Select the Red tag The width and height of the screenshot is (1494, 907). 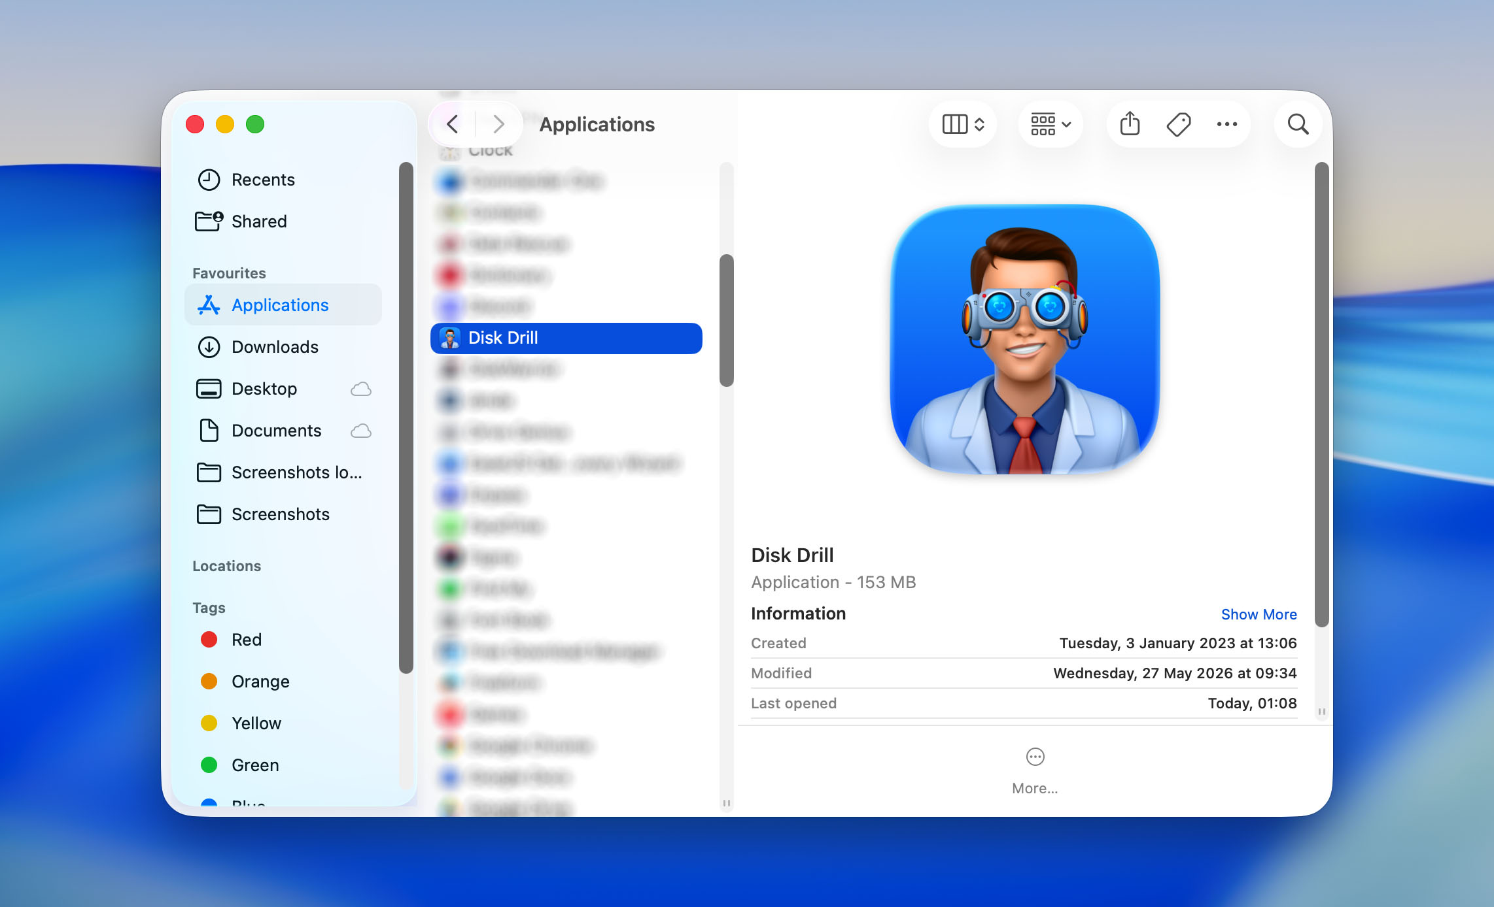pos(283,640)
